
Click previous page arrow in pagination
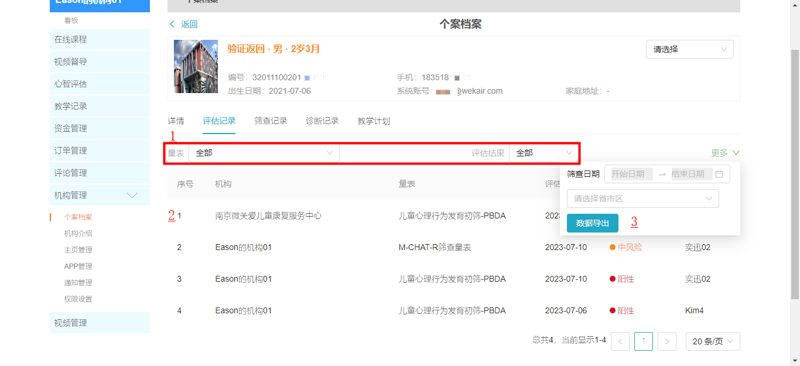pyautogui.click(x=620, y=341)
